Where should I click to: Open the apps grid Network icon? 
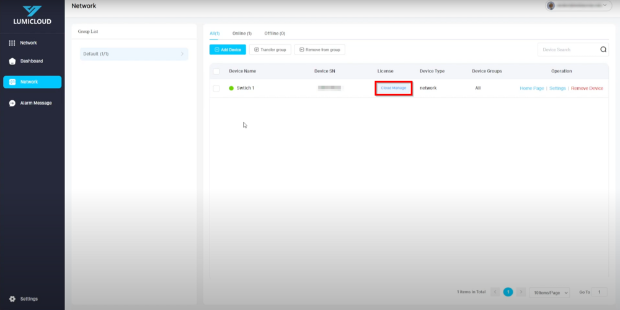coord(12,43)
